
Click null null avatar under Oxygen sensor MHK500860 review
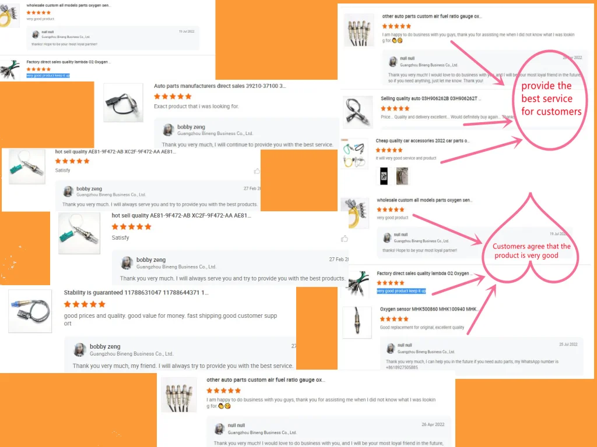click(390, 348)
